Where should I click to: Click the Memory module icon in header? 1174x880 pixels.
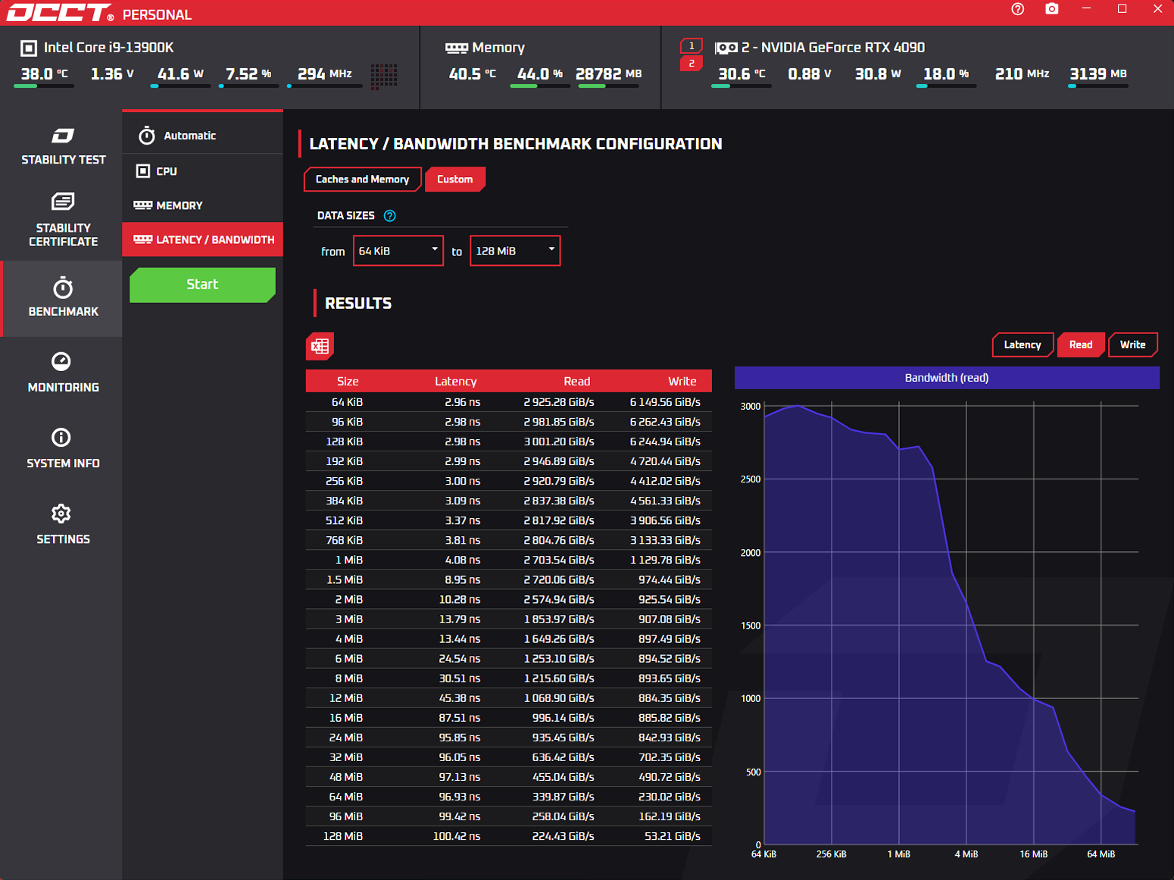click(456, 48)
